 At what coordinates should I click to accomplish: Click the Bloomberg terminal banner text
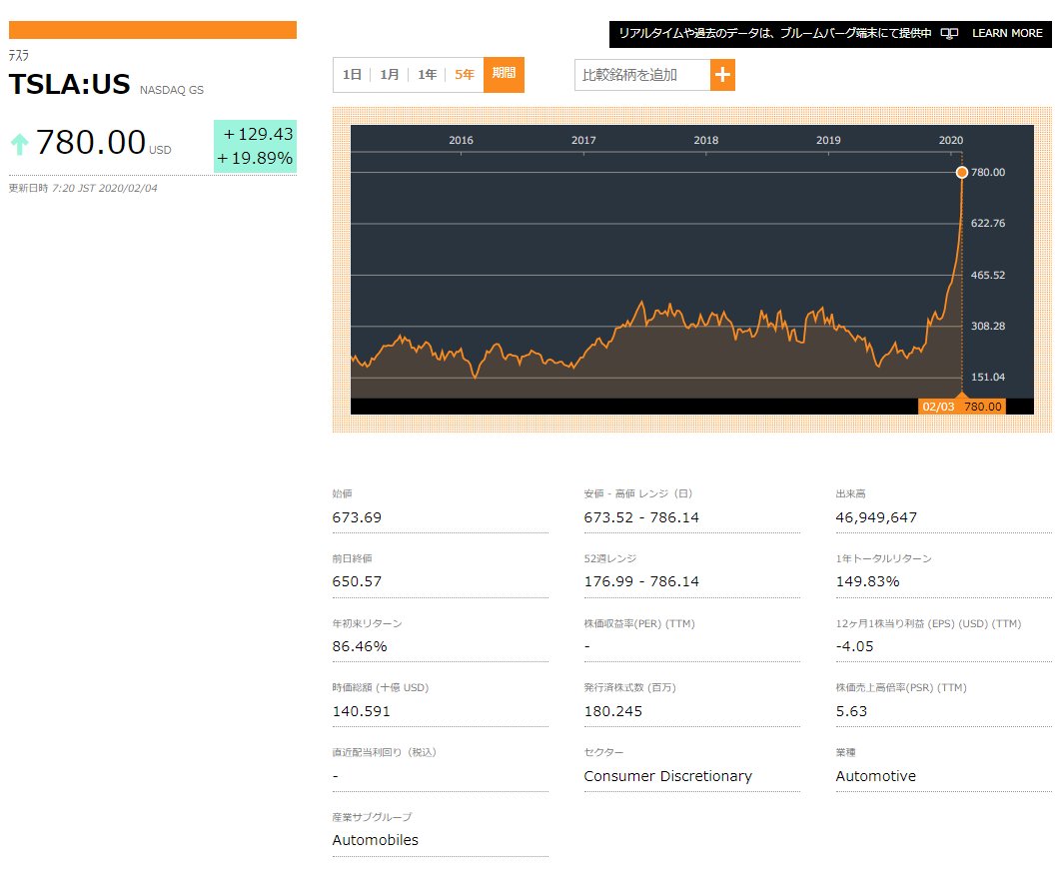pos(774,33)
